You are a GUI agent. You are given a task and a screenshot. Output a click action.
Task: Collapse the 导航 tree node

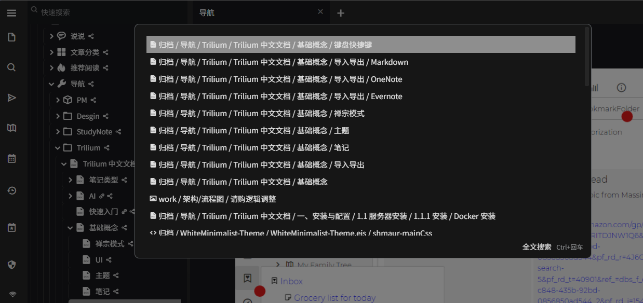click(x=51, y=84)
